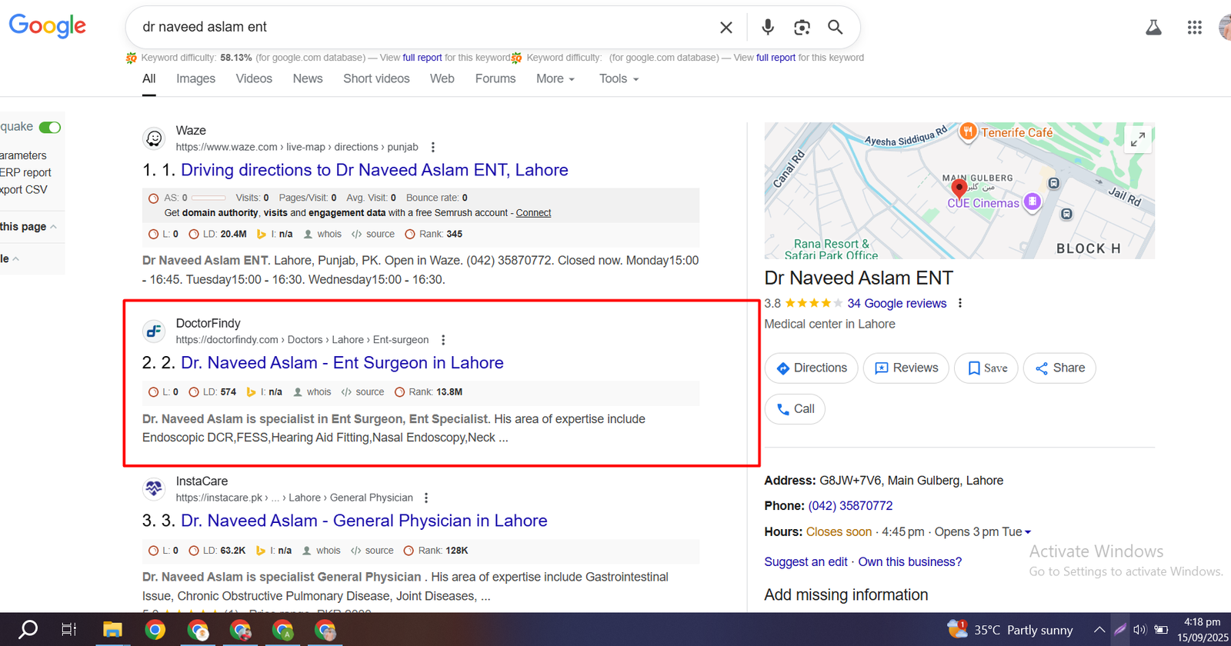Expand the map to full view
The image size is (1231, 646).
tap(1137, 139)
